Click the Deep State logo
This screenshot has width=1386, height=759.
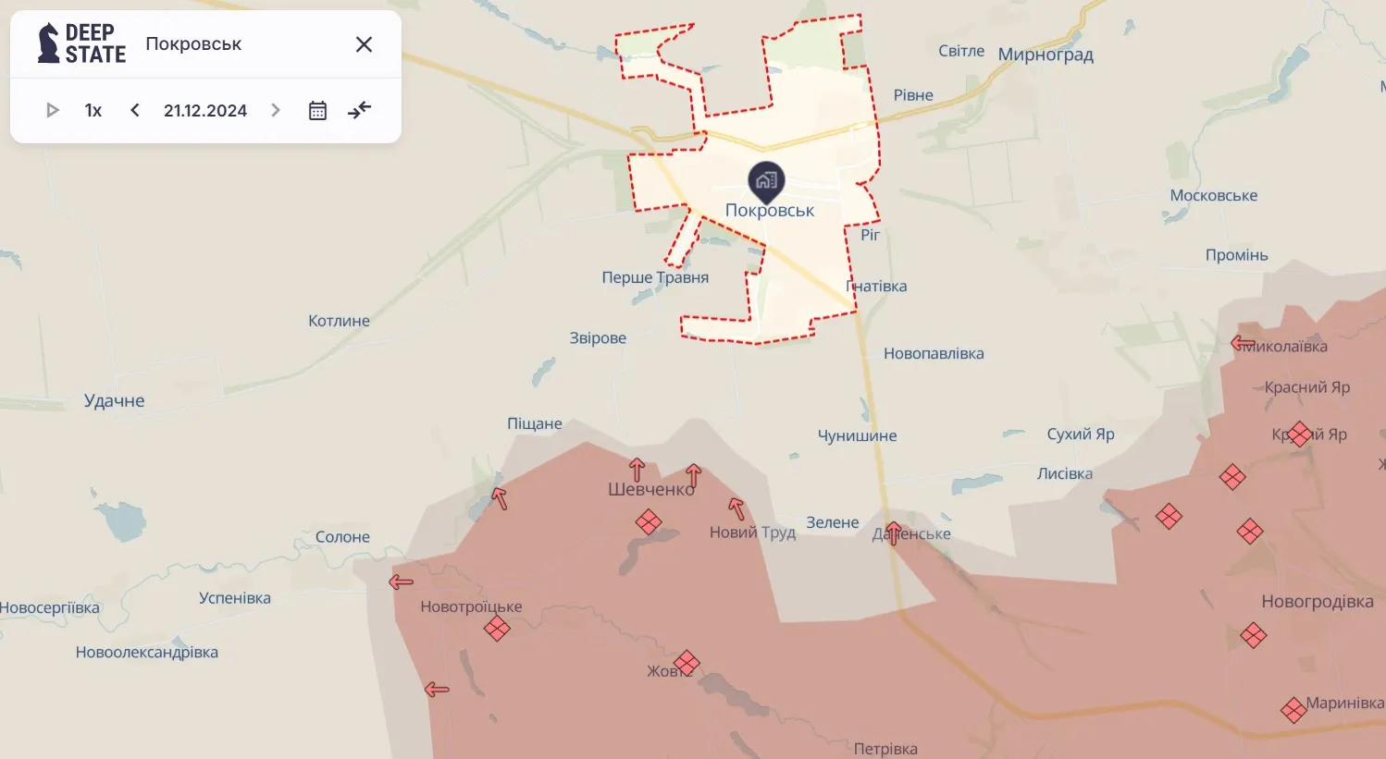(x=81, y=43)
